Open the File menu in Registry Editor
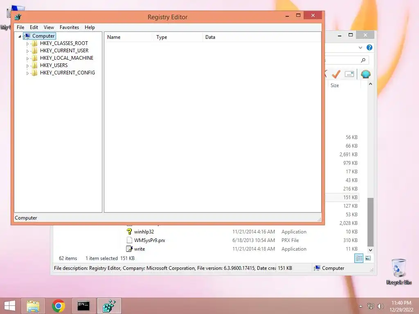This screenshot has height=314, width=419. 20,27
